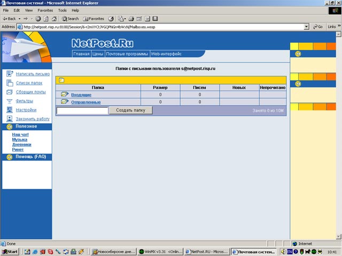The height and width of the screenshot is (256, 342).
Task: Click the folder icon in yellow header bar
Action: tap(61, 80)
